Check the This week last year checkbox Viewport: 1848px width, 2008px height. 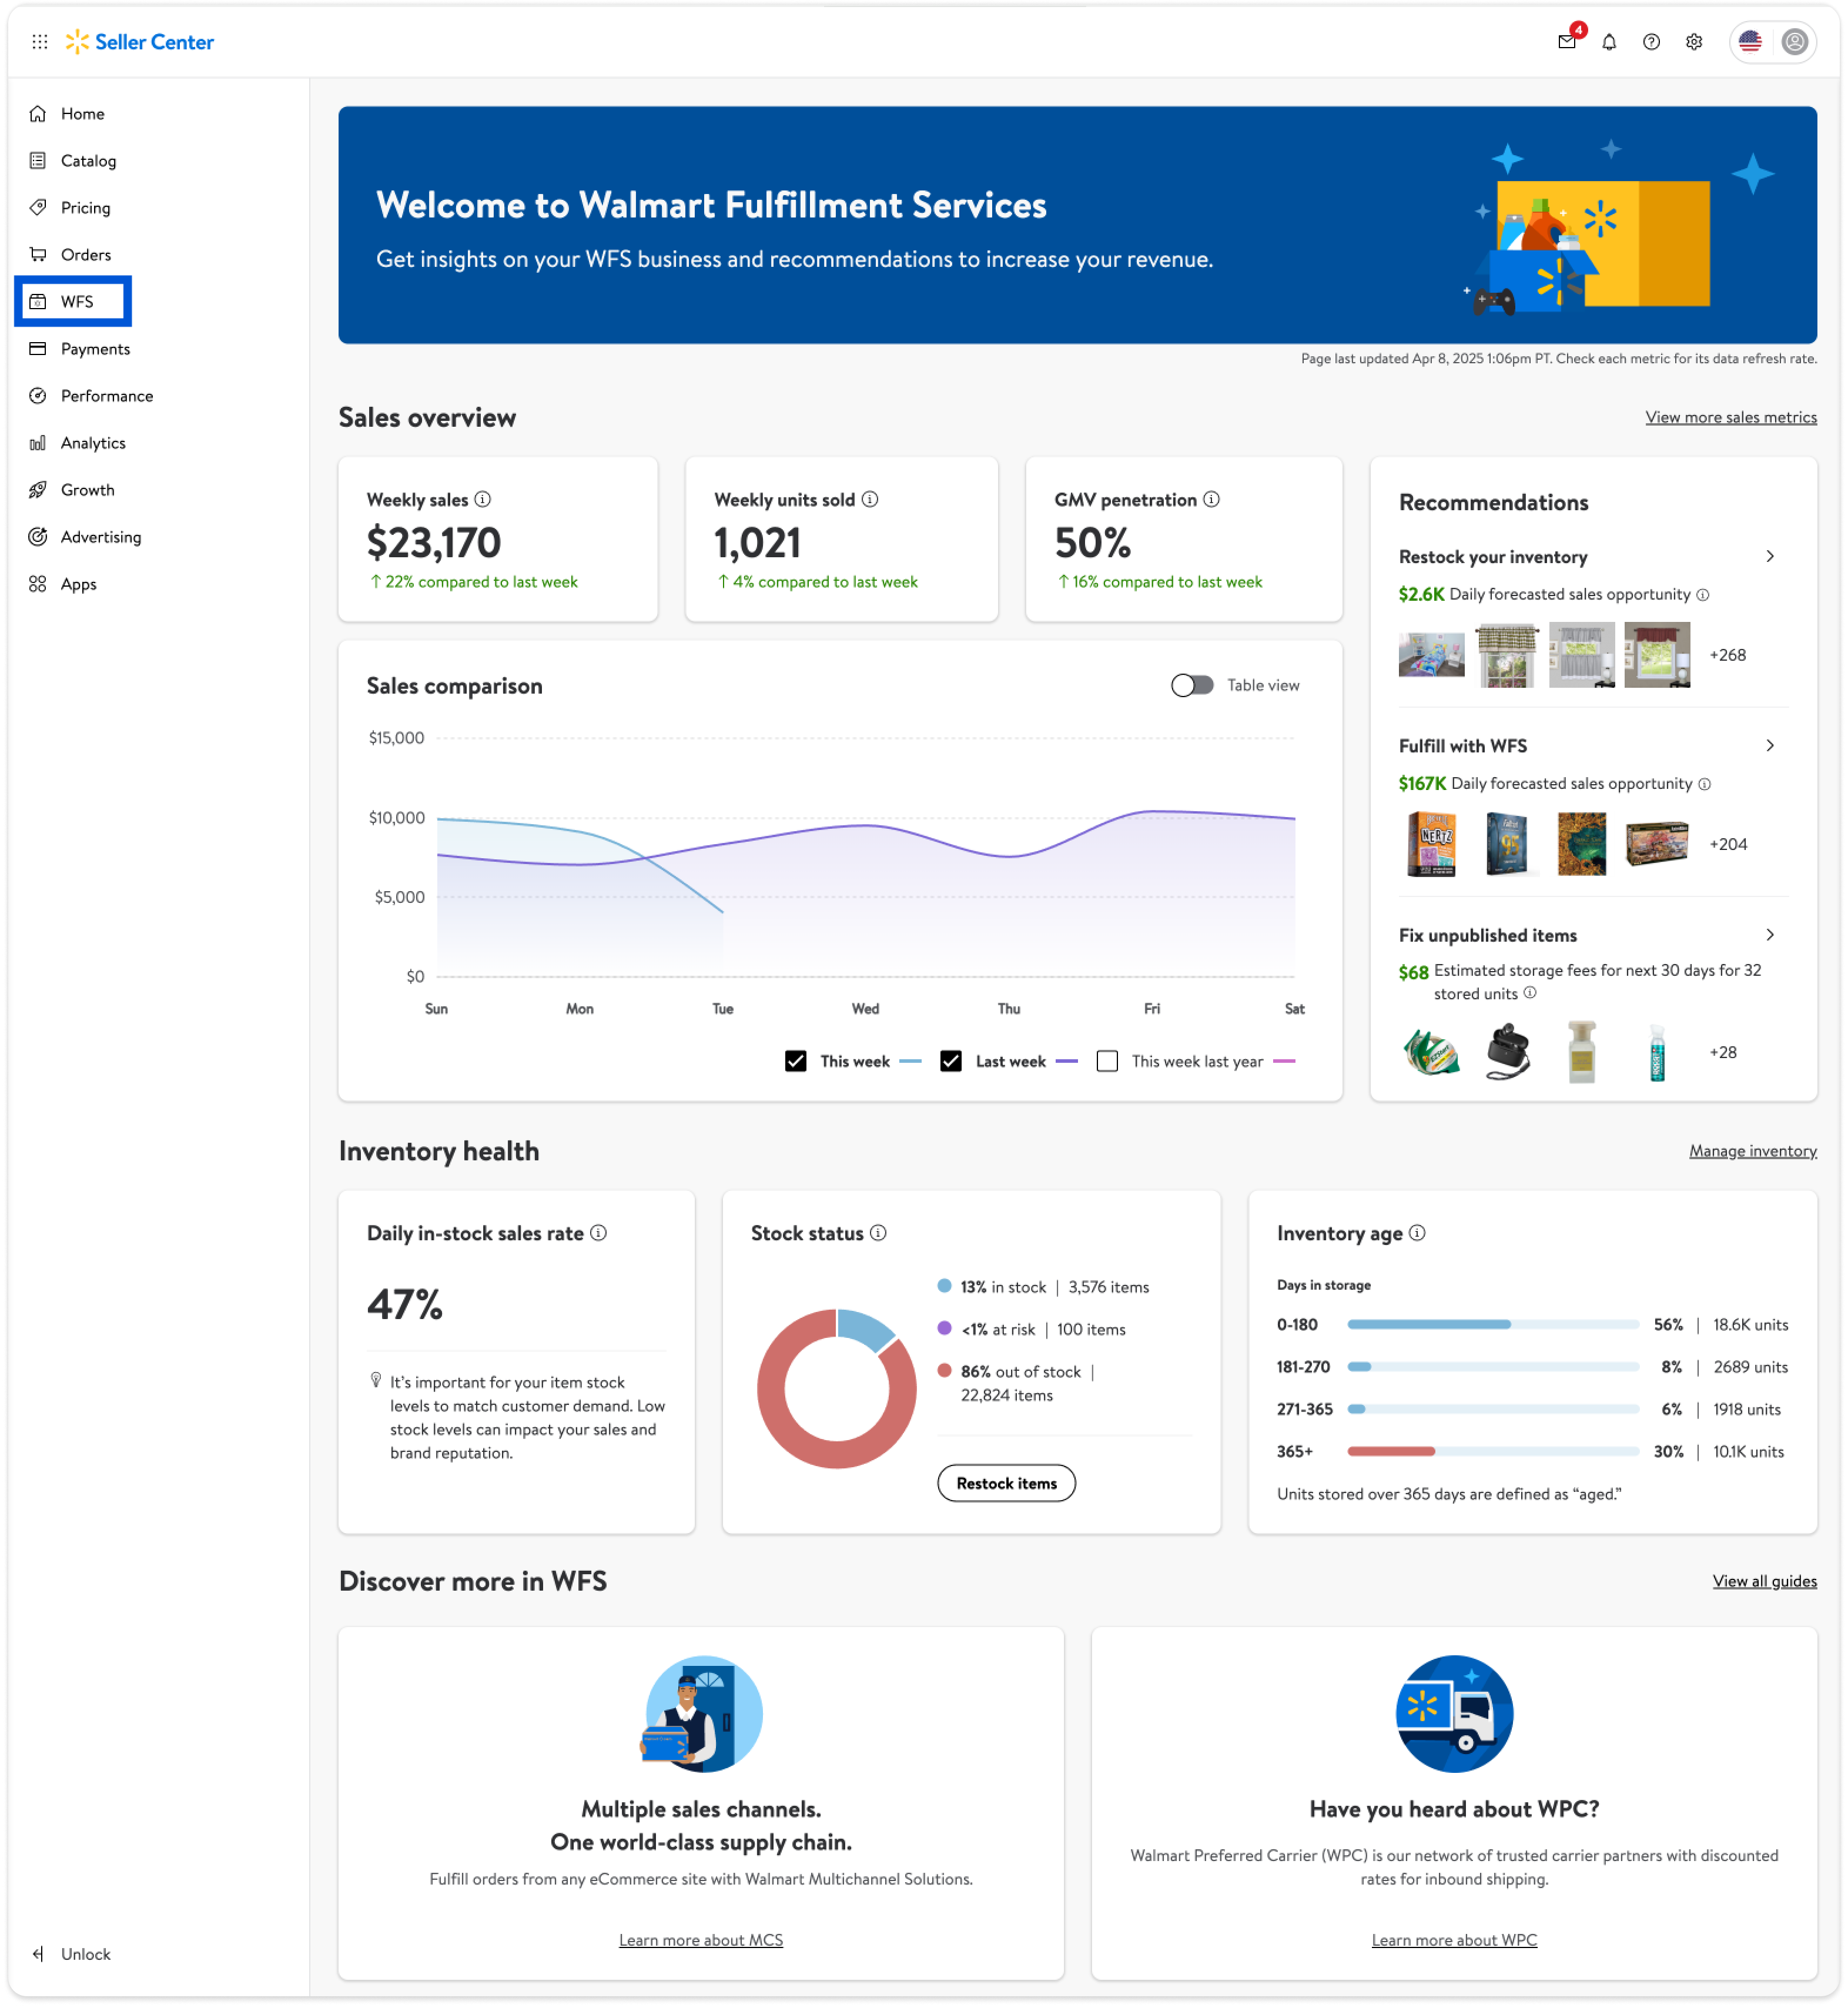tap(1107, 1061)
